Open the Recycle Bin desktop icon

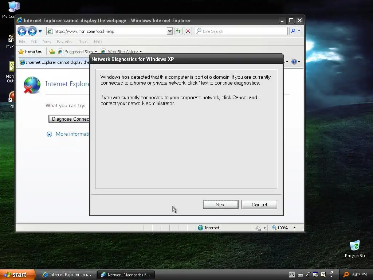[x=355, y=249]
